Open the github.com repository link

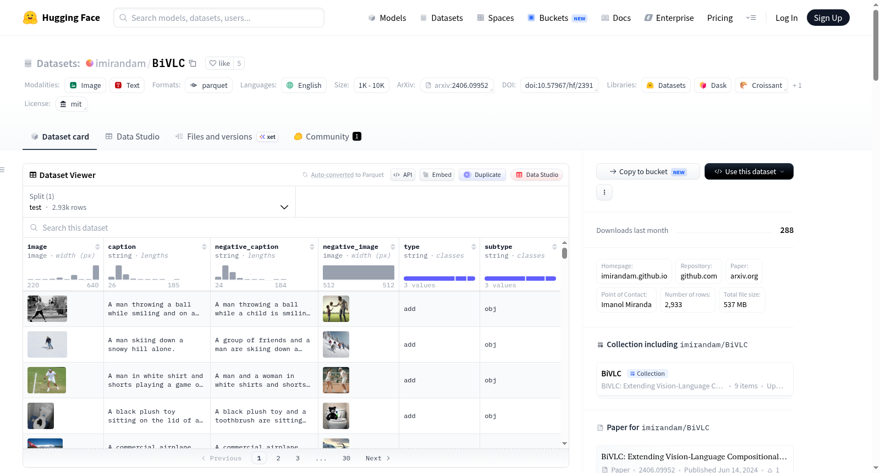pyautogui.click(x=698, y=276)
